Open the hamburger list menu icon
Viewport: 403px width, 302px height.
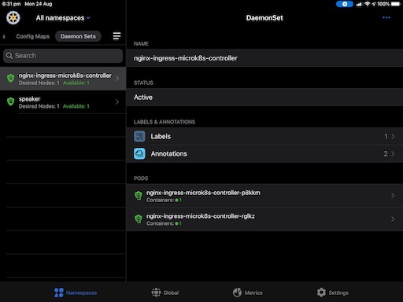(x=116, y=36)
